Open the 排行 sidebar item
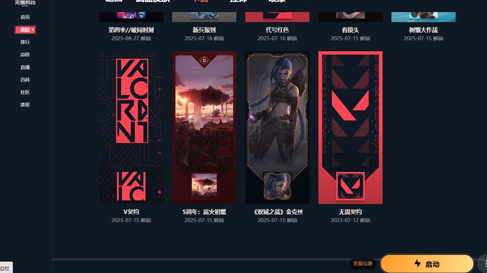The height and width of the screenshot is (273, 487). tap(25, 42)
